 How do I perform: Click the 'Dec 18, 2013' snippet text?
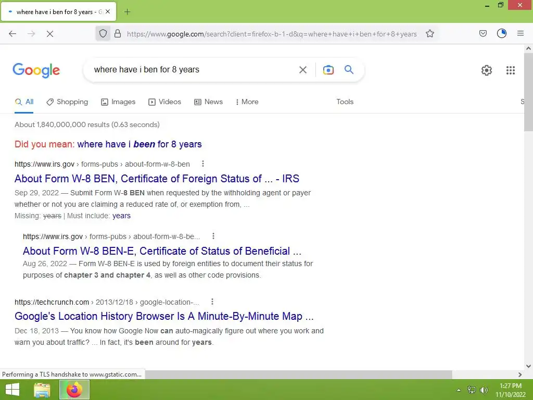pos(37,331)
